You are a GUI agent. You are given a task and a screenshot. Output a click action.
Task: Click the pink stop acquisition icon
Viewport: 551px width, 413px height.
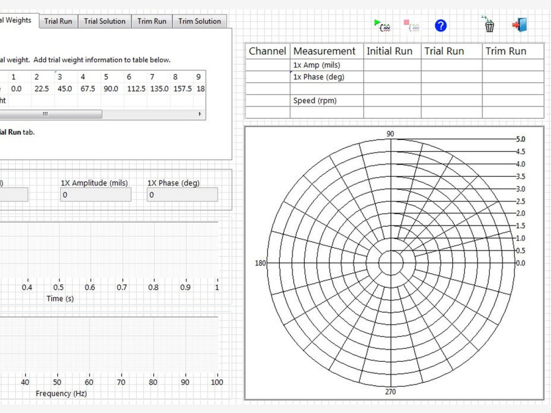tap(411, 26)
